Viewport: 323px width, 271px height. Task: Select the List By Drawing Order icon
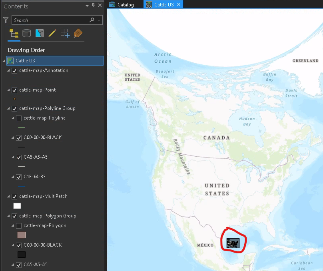pyautogui.click(x=14, y=33)
